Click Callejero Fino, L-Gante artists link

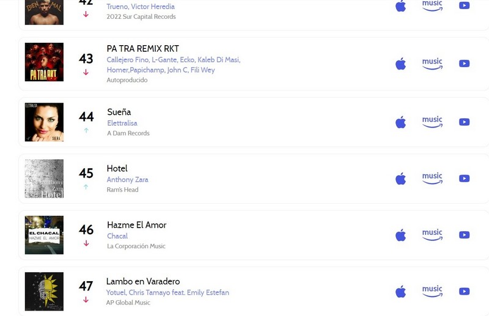tap(174, 65)
